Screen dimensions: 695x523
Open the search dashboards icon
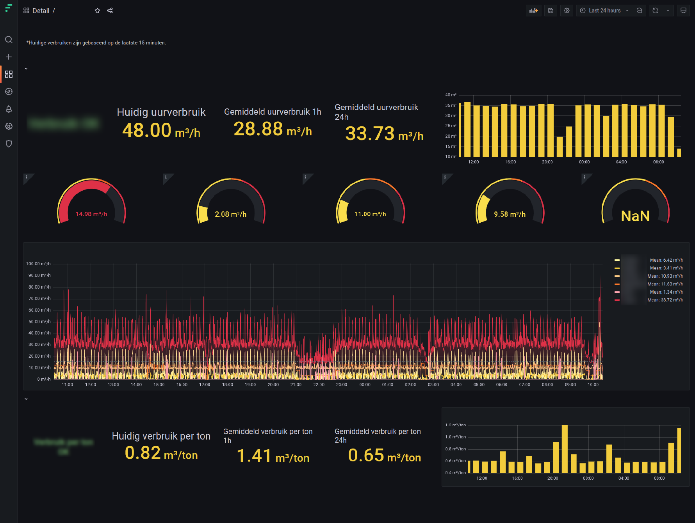pyautogui.click(x=9, y=39)
